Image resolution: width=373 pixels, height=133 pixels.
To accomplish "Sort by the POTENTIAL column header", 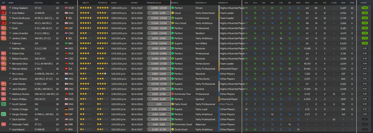I will (x=103, y=3).
